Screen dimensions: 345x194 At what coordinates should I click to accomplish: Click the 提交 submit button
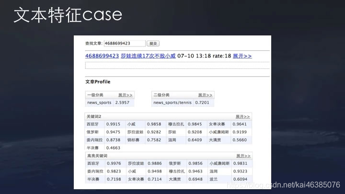153,43
